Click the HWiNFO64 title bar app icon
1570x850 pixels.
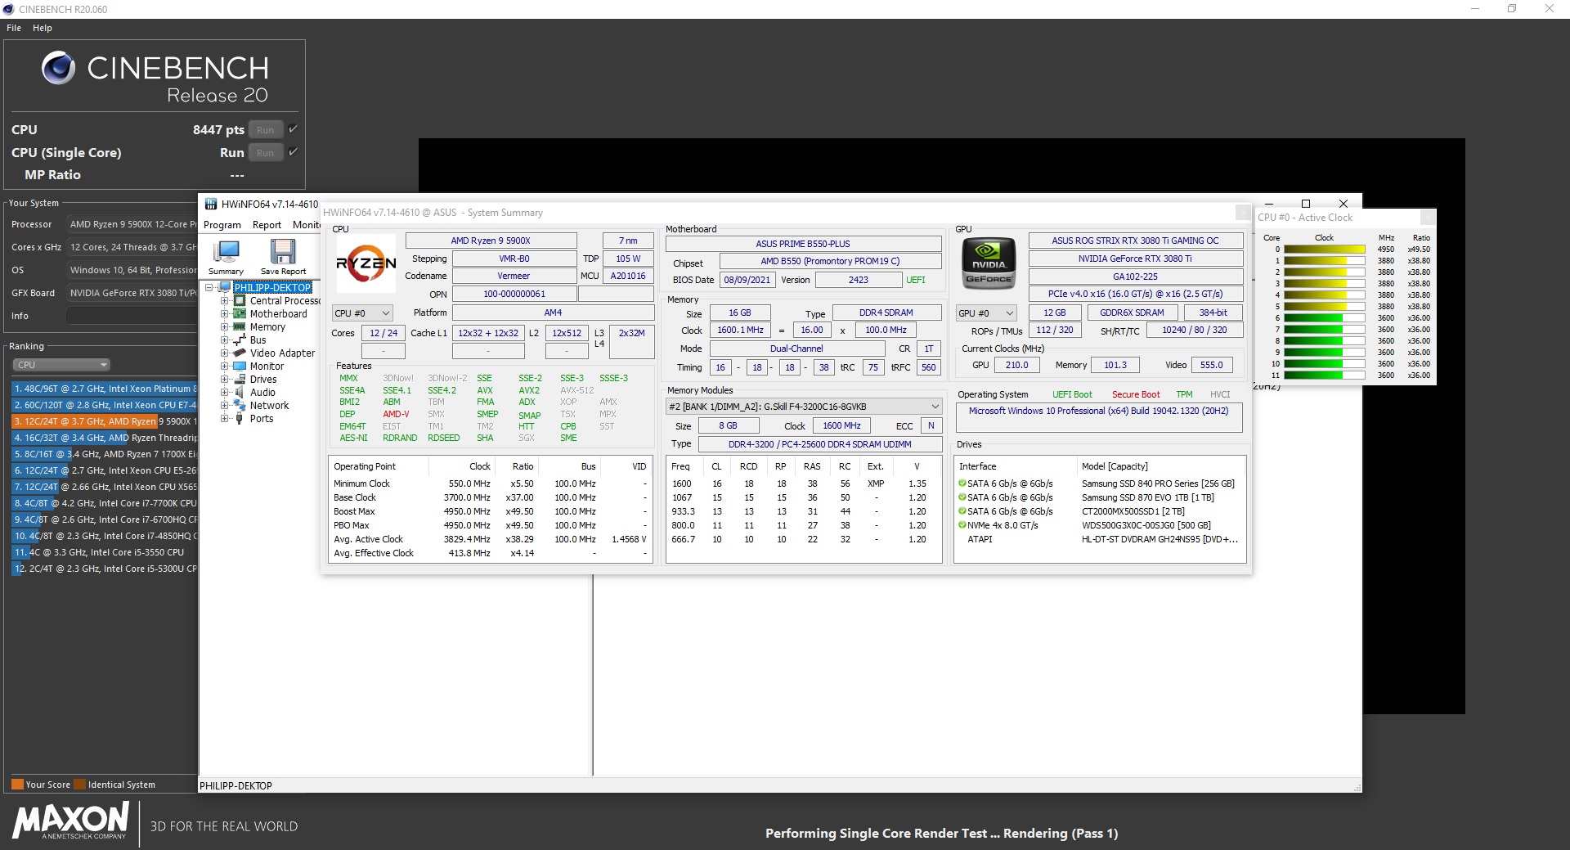(x=211, y=205)
